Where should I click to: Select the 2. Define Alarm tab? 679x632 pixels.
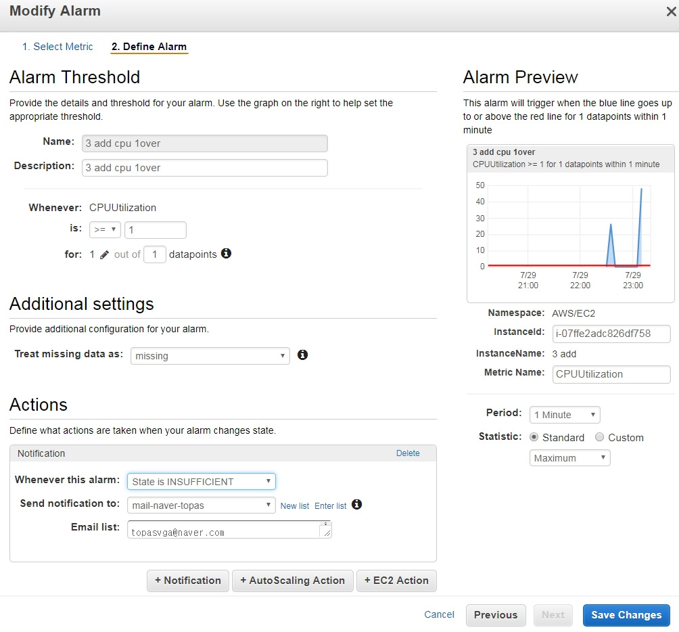coord(149,47)
